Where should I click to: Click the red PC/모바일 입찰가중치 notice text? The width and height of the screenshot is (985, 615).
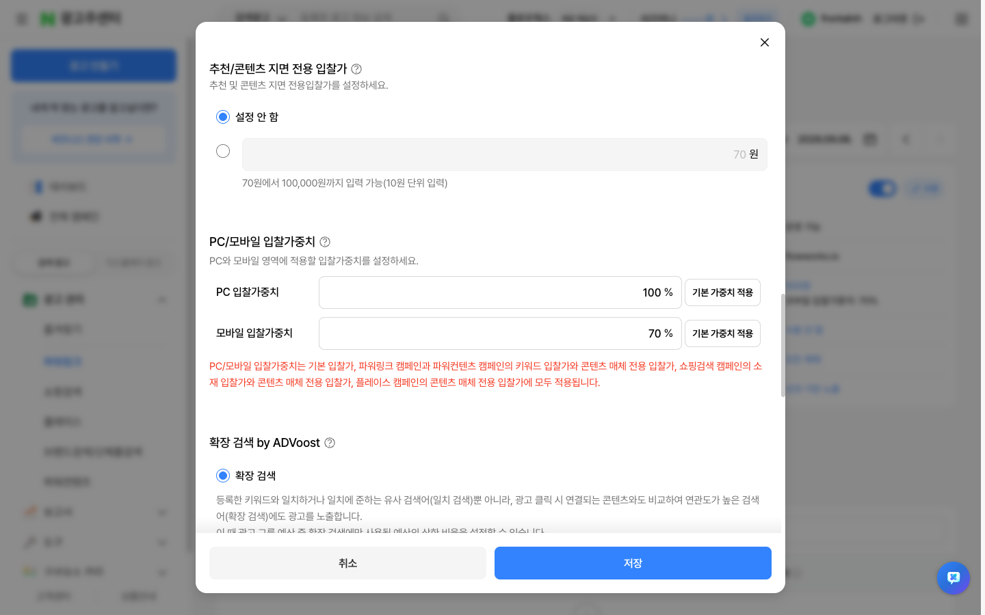coord(486,374)
